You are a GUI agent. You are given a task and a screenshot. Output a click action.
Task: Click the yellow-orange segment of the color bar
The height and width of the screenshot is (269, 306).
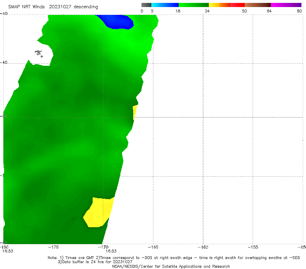coord(220,5)
